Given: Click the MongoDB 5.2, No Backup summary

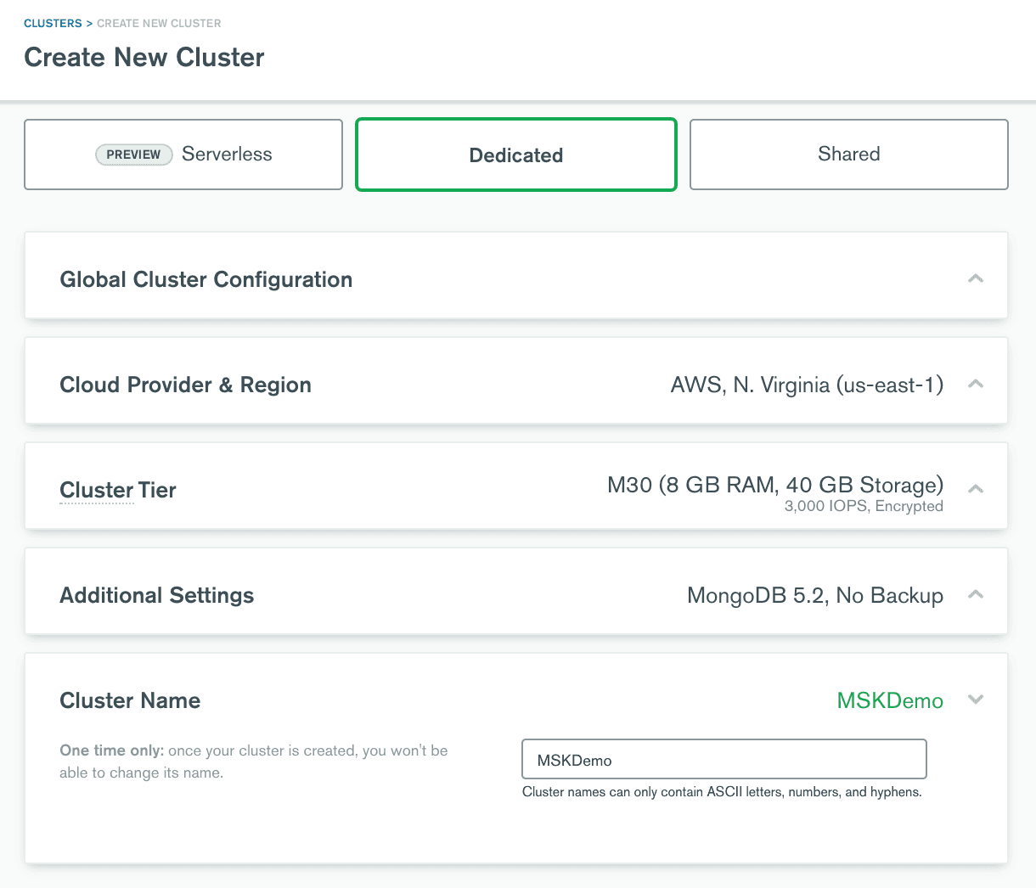Looking at the screenshot, I should tap(814, 596).
